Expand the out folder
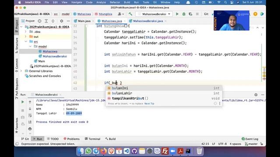This screenshot has width=280, height=157. [26, 37]
